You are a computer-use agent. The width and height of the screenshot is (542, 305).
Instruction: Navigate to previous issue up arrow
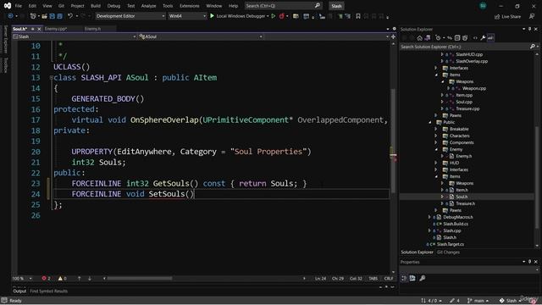[79, 279]
